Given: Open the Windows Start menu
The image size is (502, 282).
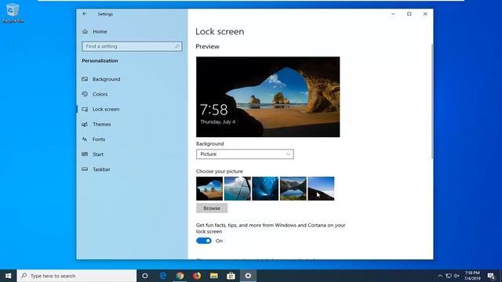Looking at the screenshot, I should (9, 276).
